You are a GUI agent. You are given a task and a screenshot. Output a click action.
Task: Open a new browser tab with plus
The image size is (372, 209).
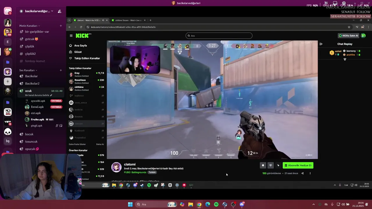click(150, 20)
